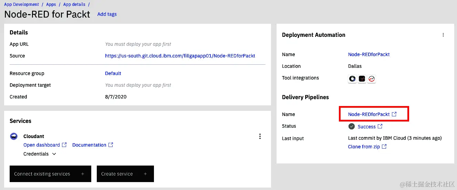Image resolution: width=457 pixels, height=190 pixels.
Task: Click Clone from zip link
Action: point(367,147)
